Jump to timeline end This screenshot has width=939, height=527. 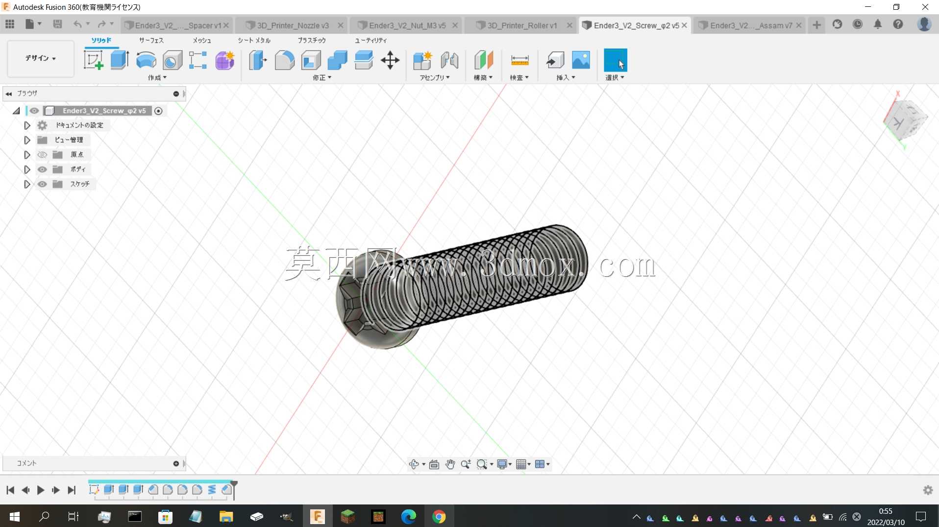pos(72,490)
